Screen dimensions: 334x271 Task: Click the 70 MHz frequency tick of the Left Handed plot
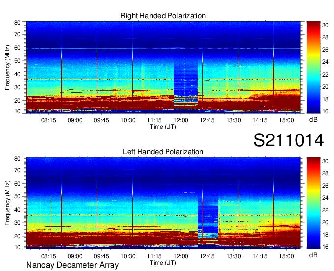pos(17,170)
